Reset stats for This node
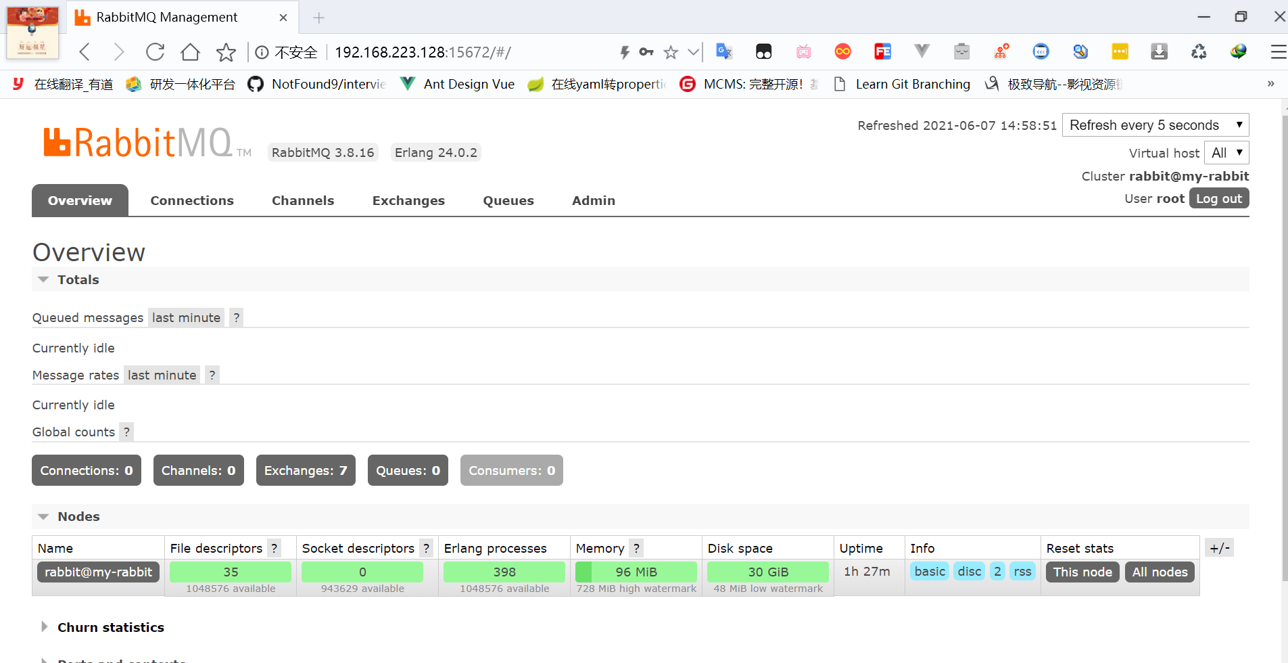Viewport: 1288px width, 663px height. pyautogui.click(x=1082, y=572)
